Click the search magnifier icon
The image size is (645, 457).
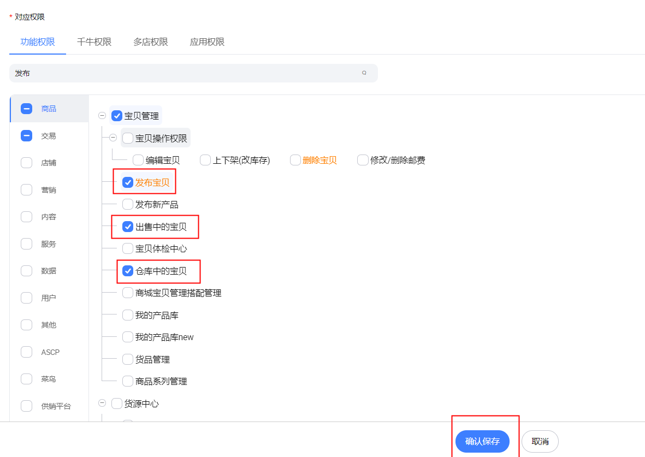click(364, 73)
